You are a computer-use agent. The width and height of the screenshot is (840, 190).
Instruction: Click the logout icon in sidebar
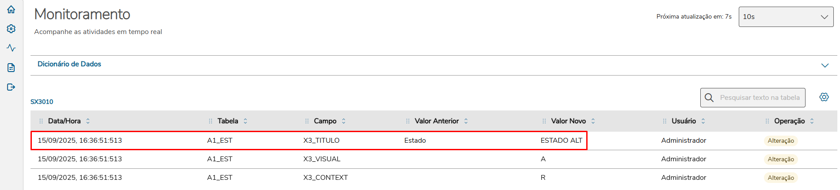11,87
